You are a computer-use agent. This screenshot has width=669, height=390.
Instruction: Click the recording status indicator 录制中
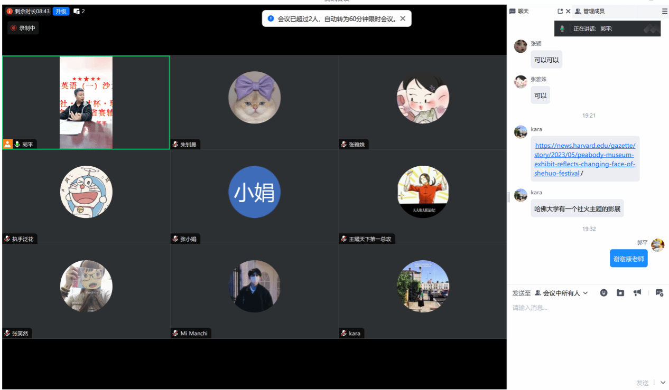pyautogui.click(x=23, y=28)
